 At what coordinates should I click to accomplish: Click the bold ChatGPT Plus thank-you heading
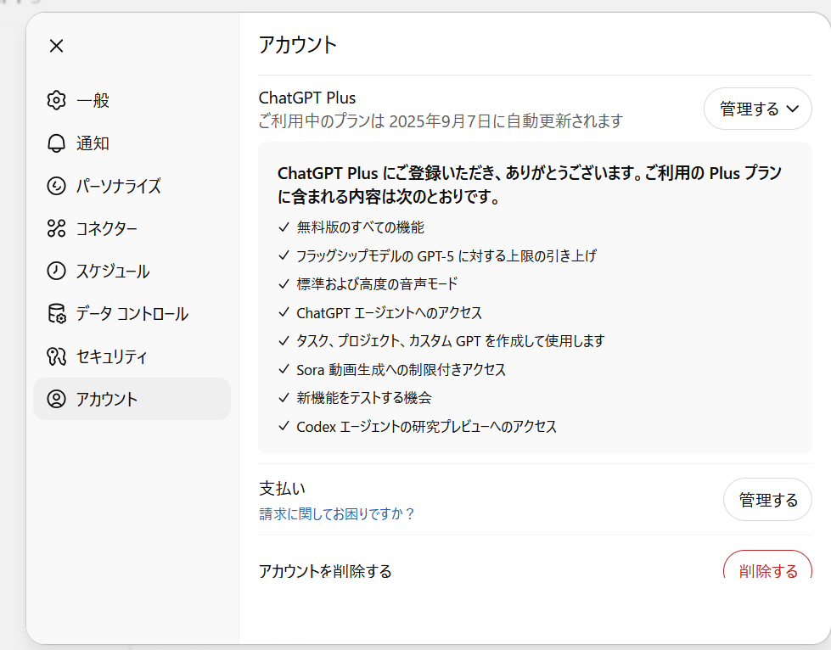(x=530, y=185)
